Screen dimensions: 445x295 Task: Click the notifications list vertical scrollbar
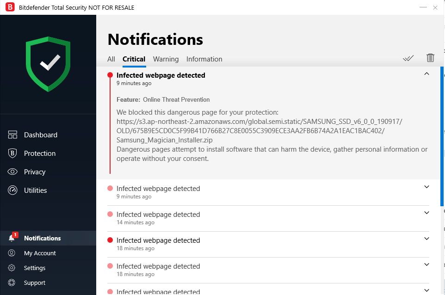[442, 139]
